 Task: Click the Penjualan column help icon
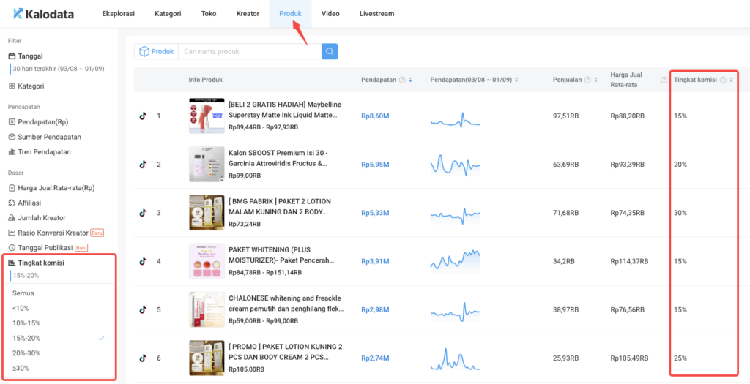coord(588,80)
